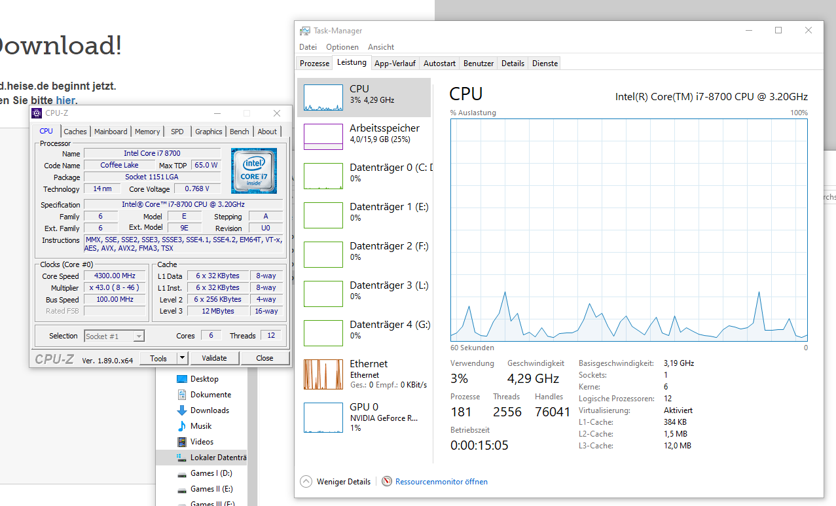Click the Task-Manager title bar icon

[x=305, y=31]
